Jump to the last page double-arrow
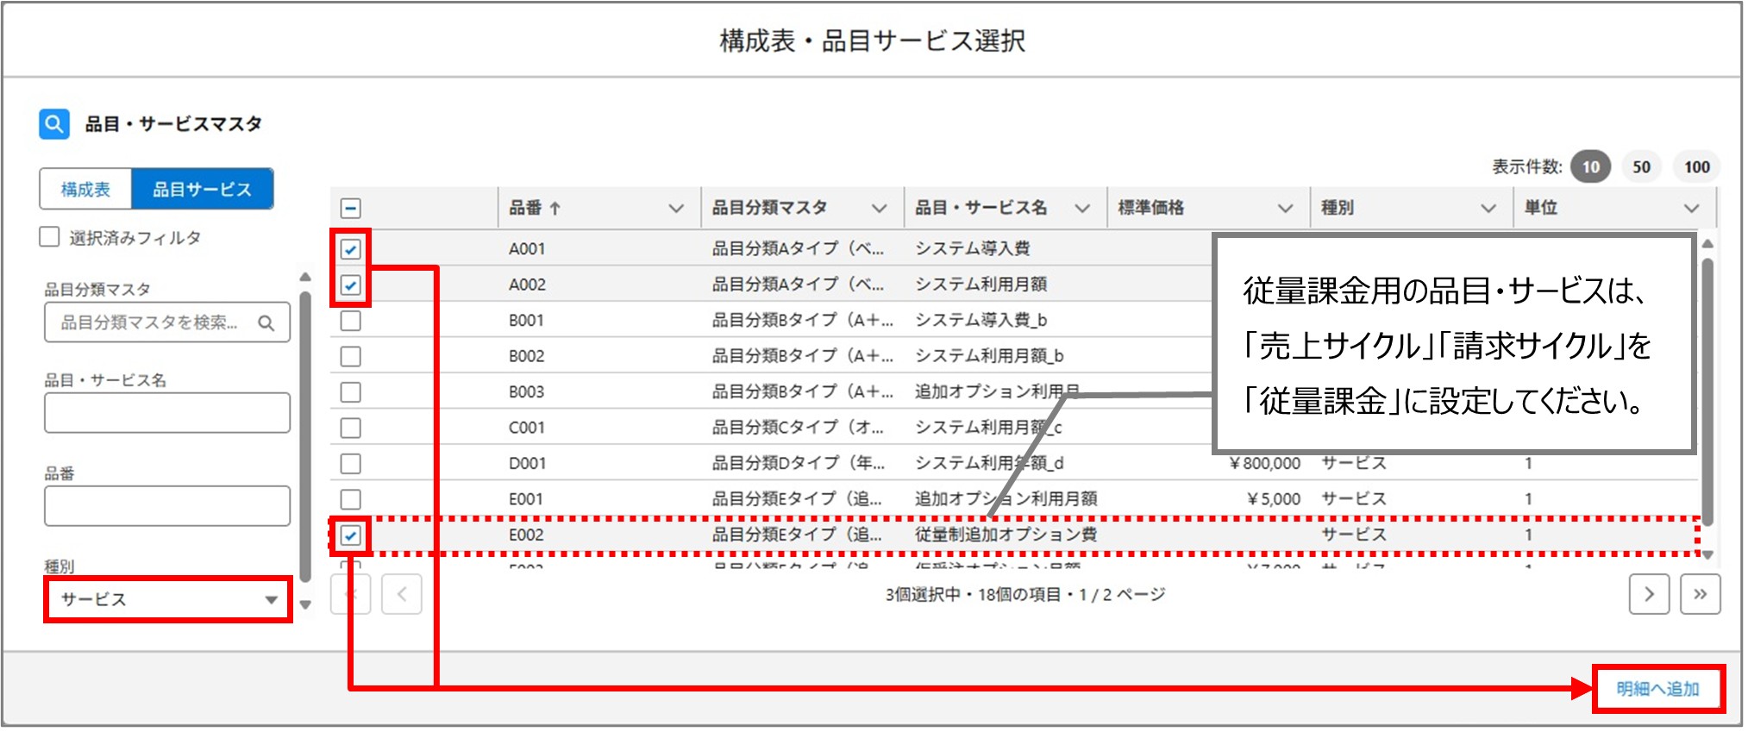The height and width of the screenshot is (732, 1748). click(1700, 594)
